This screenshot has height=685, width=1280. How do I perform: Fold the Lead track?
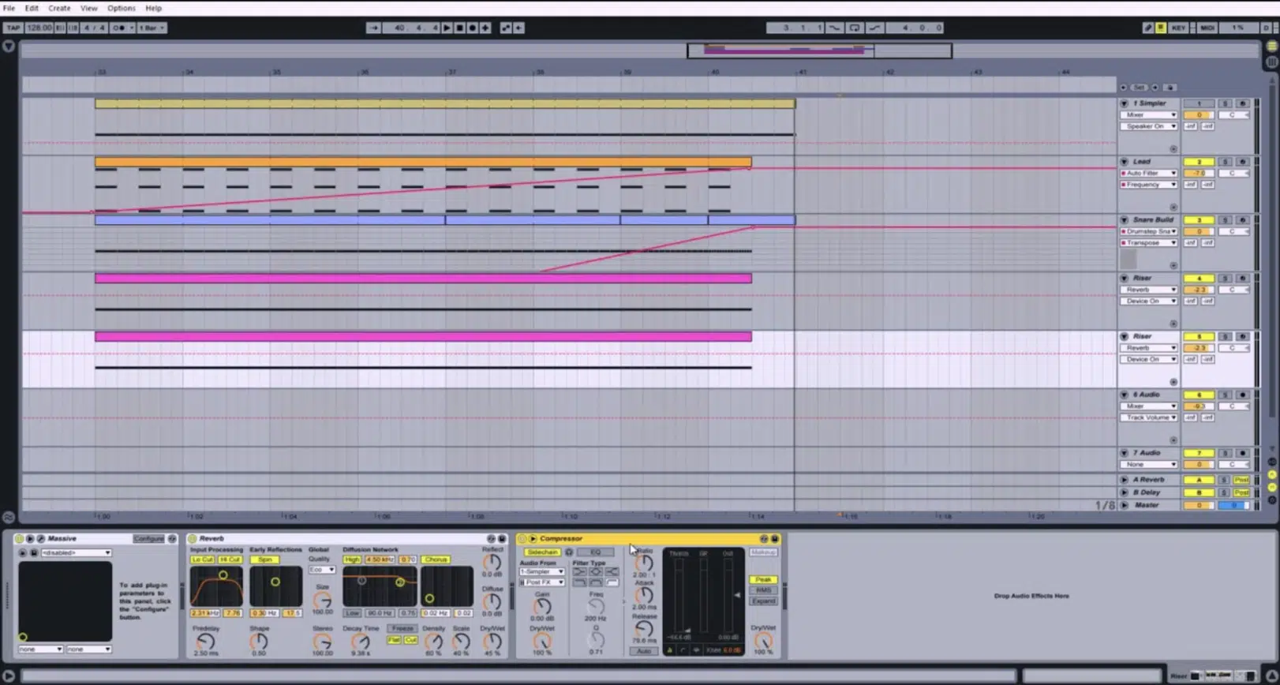tap(1124, 162)
